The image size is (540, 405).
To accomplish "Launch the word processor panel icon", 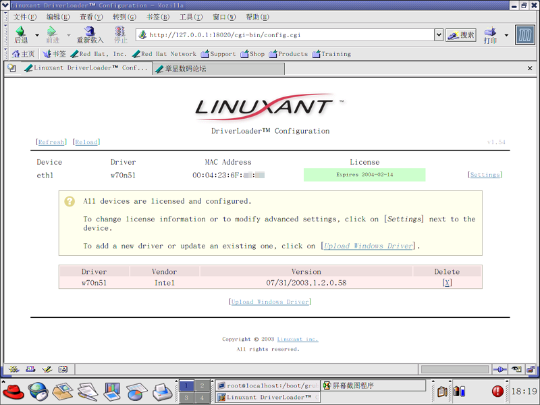I will point(88,391).
